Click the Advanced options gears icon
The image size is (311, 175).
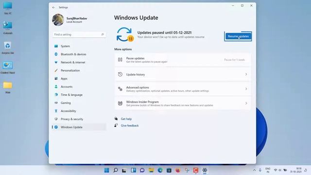pyautogui.click(x=120, y=89)
